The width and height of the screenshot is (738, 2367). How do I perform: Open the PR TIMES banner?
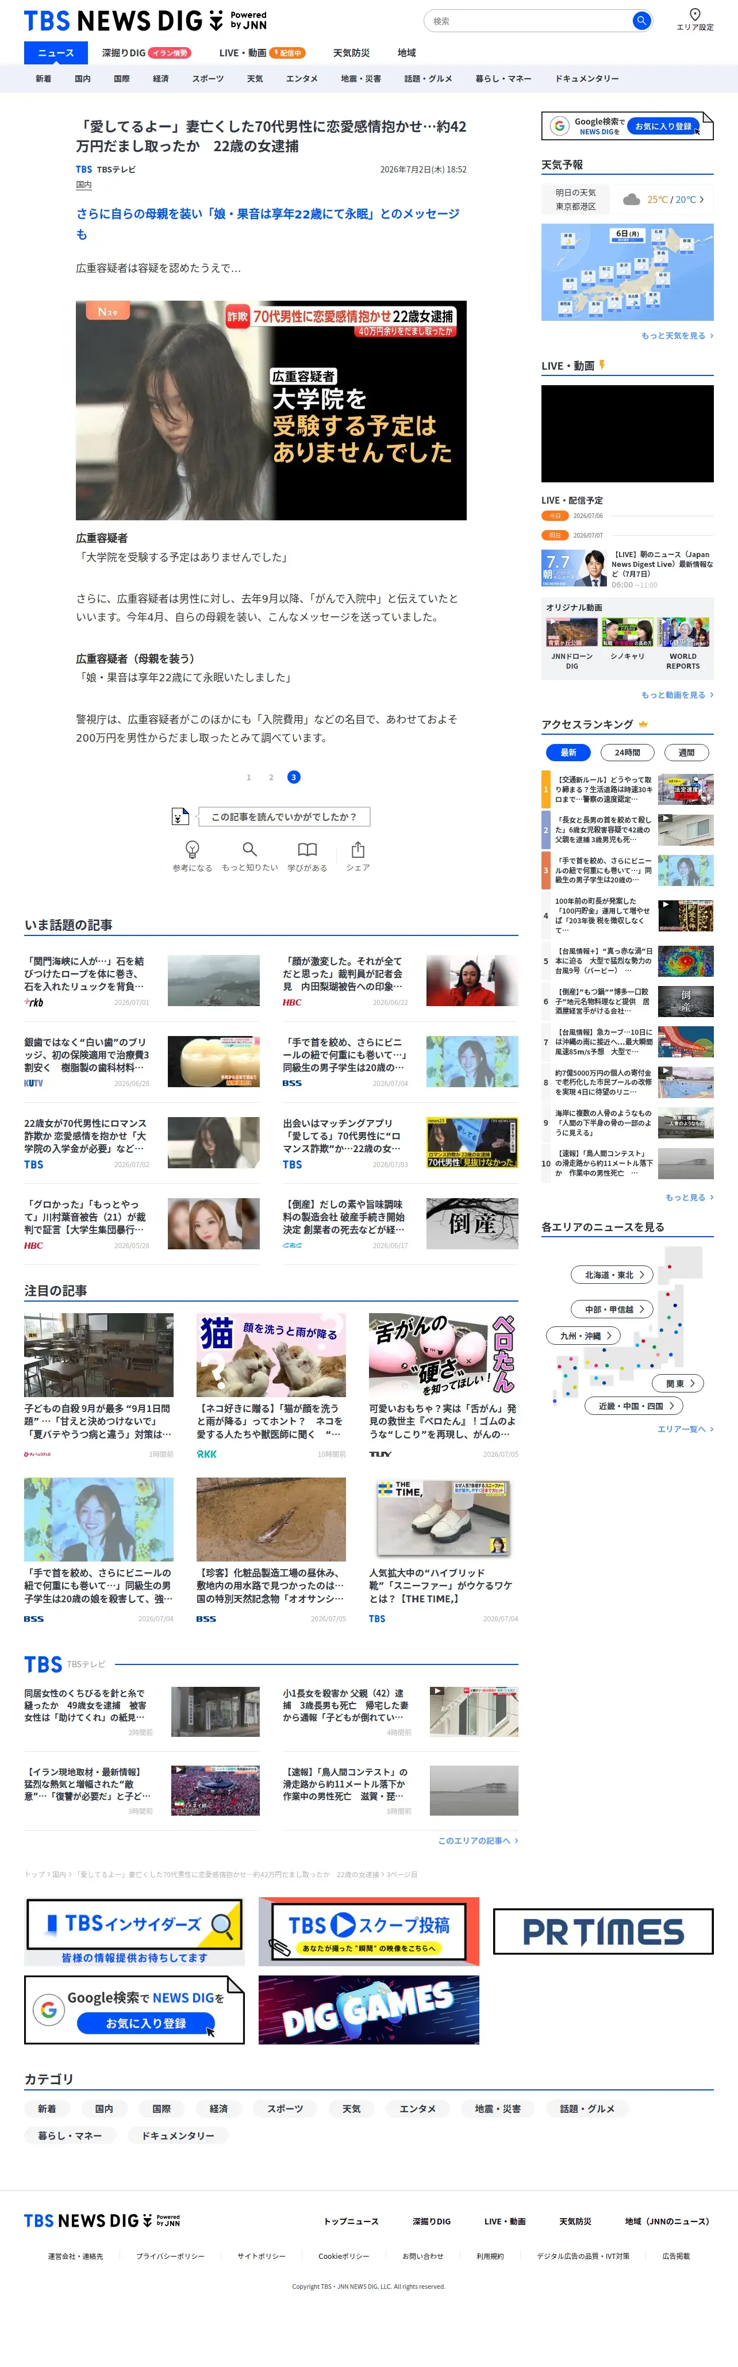point(603,1931)
